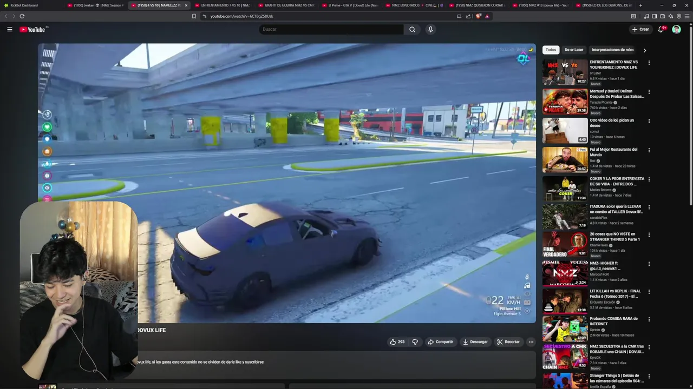Viewport: 693px width, 389px height.
Task: Open Terapia Picante Mernuel y Bauleti thumbnail
Action: [565, 102]
